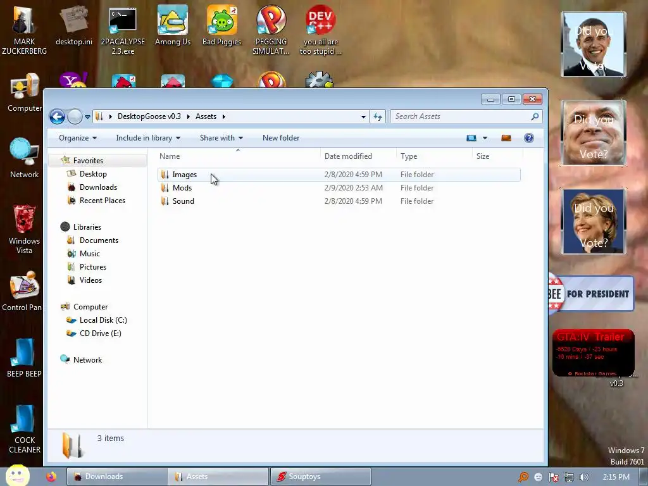Sort by Date modified column
This screenshot has width=648, height=486.
(358, 156)
